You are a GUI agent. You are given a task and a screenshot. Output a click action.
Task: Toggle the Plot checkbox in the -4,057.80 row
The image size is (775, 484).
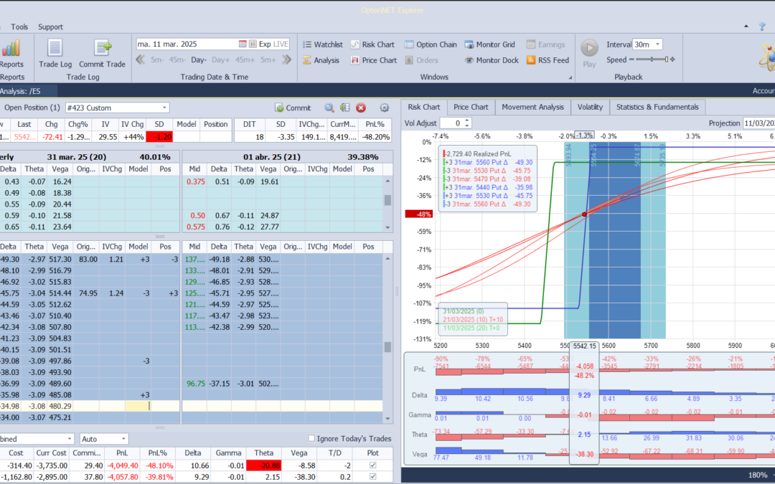point(372,477)
